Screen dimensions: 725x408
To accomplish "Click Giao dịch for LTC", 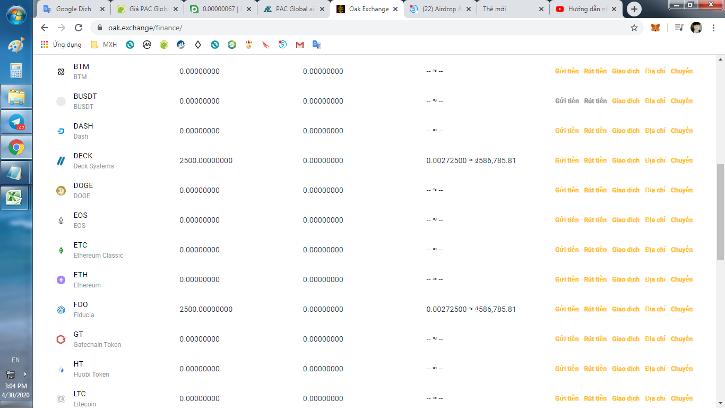I will coord(626,398).
